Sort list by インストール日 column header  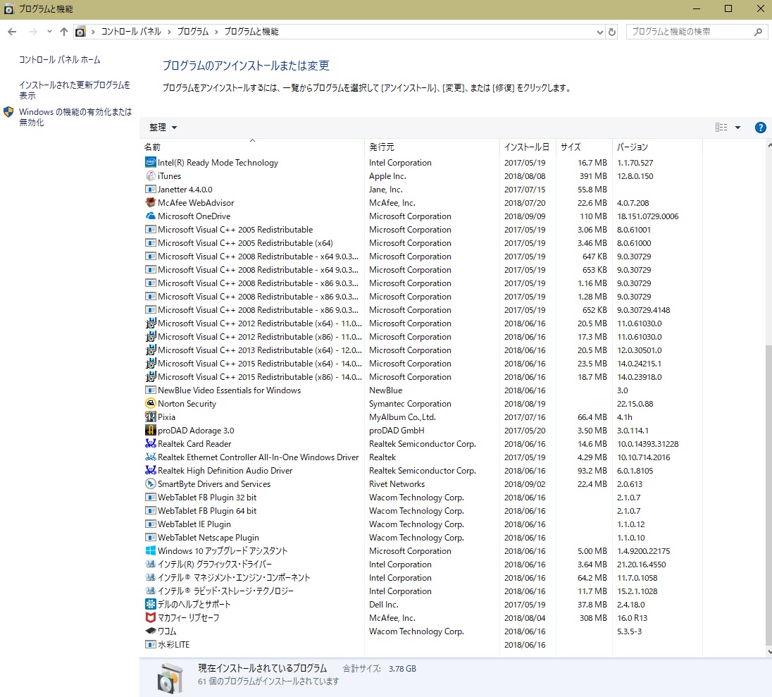(526, 147)
